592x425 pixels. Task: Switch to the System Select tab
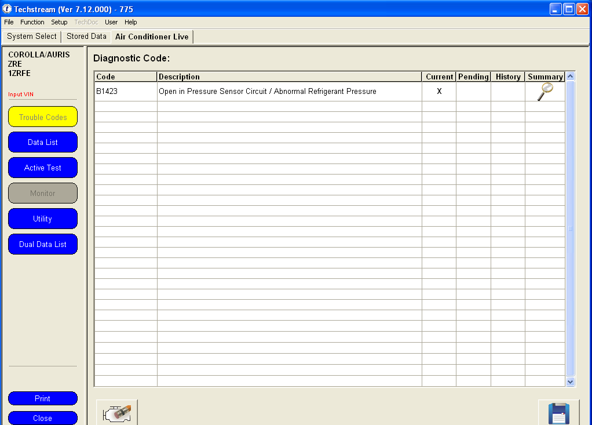click(32, 37)
